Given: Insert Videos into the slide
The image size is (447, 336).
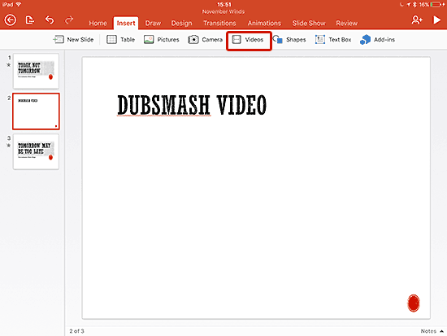Looking at the screenshot, I should (x=248, y=40).
